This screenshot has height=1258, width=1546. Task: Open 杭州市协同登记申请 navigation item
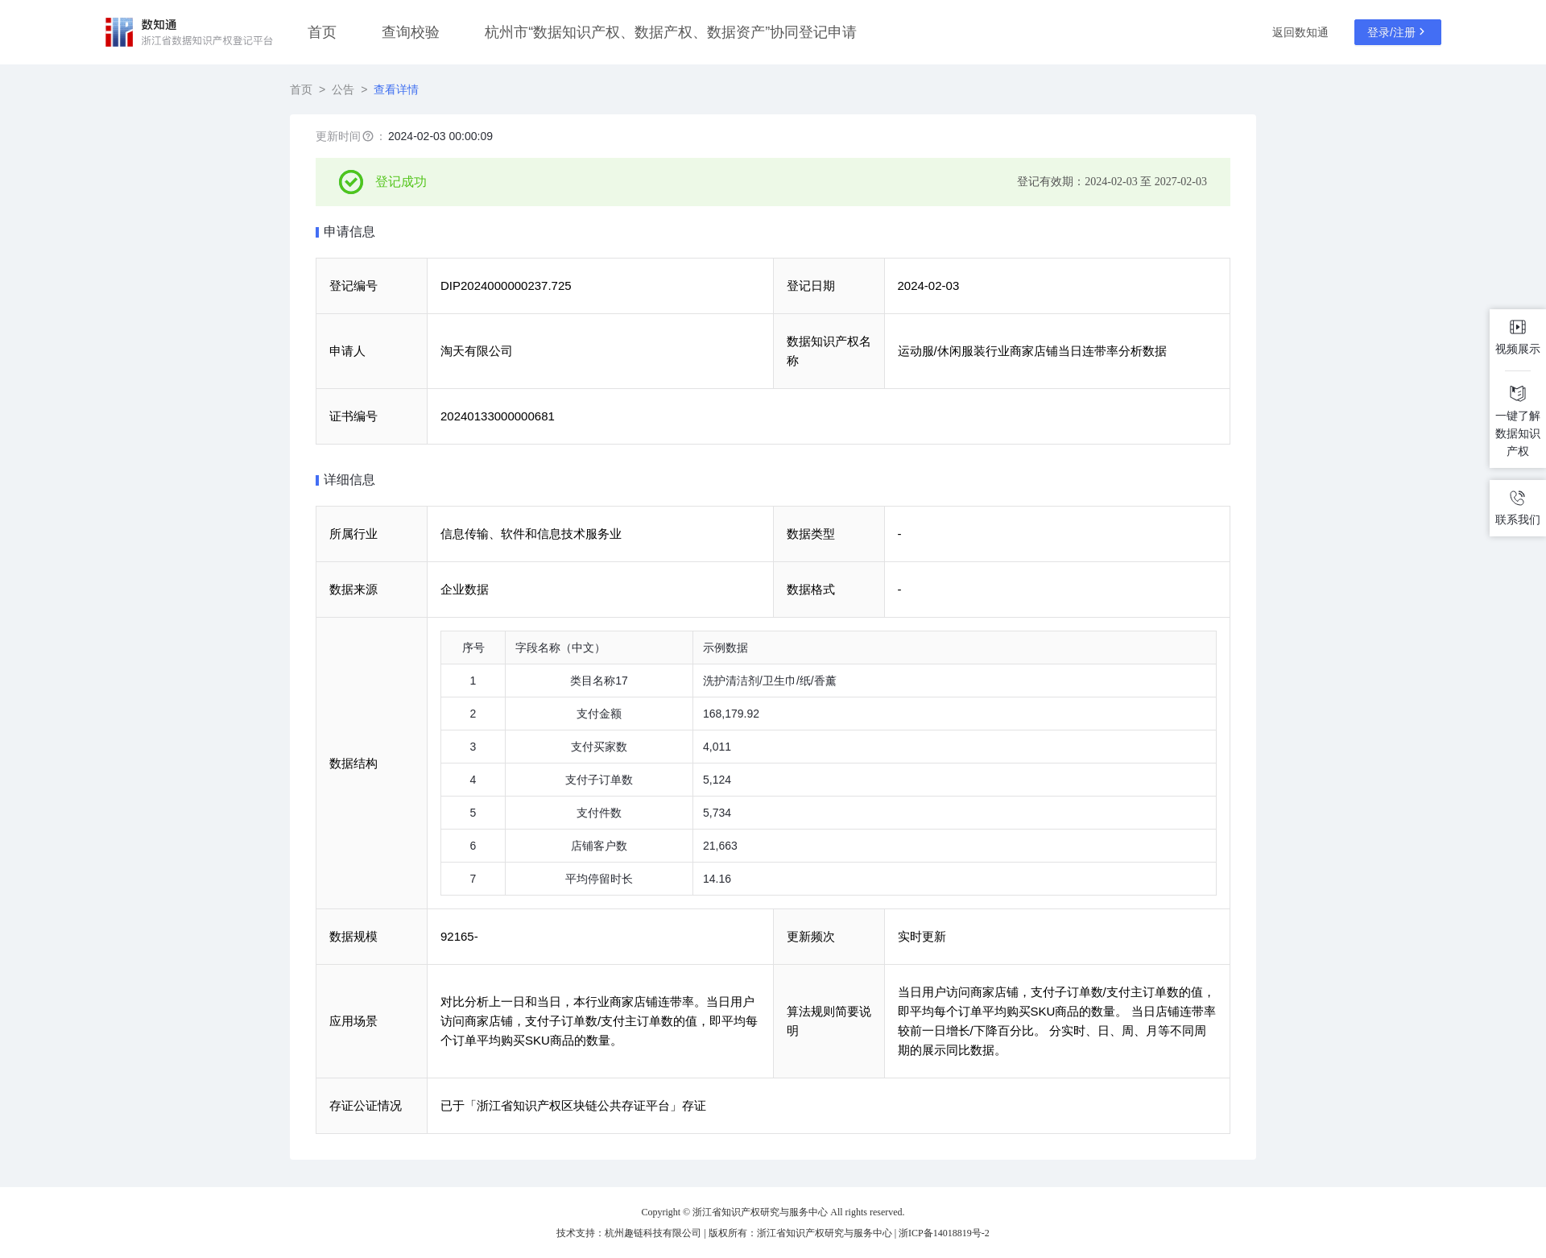pos(670,32)
